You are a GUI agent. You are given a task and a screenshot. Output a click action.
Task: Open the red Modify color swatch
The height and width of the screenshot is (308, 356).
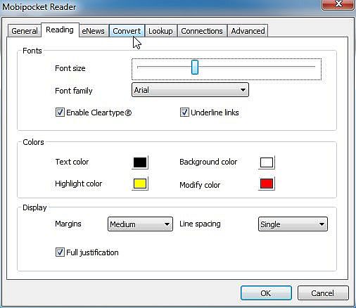267,184
